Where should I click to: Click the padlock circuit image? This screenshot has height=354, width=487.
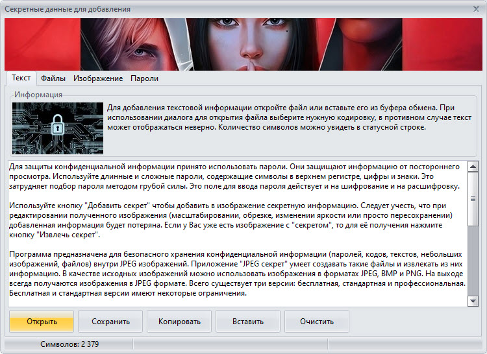pos(58,128)
